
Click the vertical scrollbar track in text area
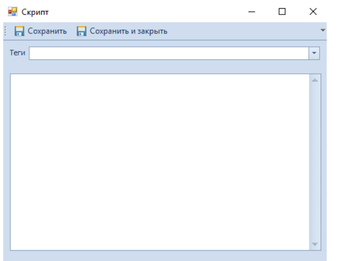tap(315, 162)
